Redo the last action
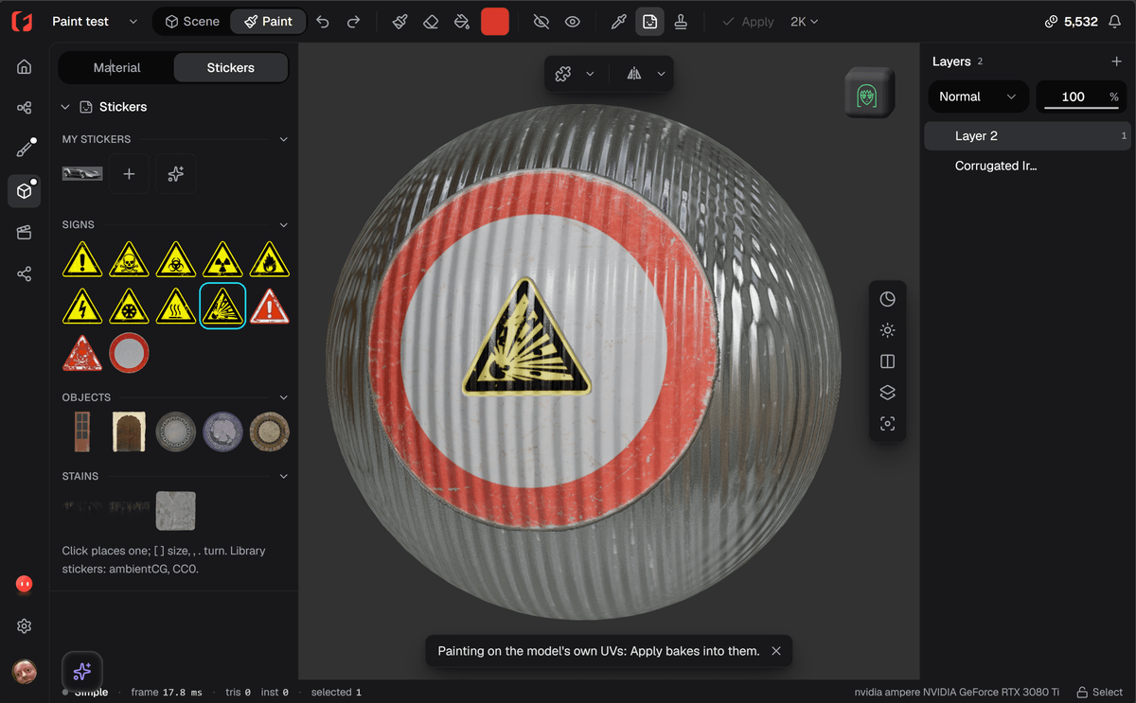 click(x=353, y=22)
